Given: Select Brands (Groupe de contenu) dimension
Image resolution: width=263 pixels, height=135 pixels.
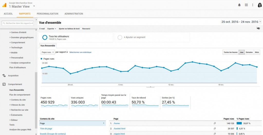Looking at the screenshot, I should (53, 134).
